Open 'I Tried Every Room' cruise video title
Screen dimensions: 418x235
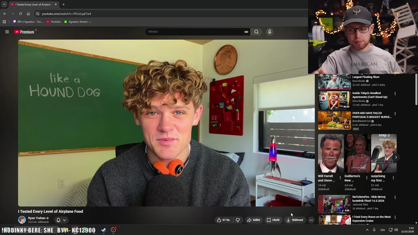(x=371, y=219)
